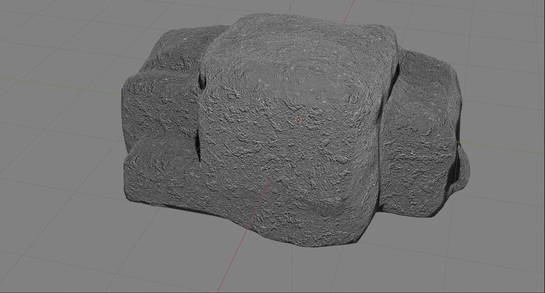Click the 3D cursor on the rock
This screenshot has width=545, height=293.
click(x=298, y=119)
